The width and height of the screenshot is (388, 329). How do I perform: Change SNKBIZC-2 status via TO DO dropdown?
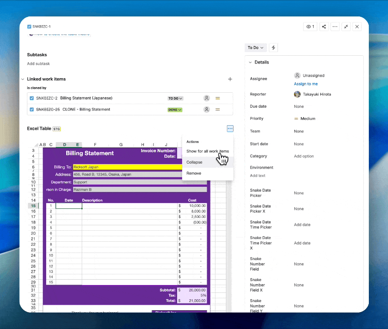pos(175,98)
